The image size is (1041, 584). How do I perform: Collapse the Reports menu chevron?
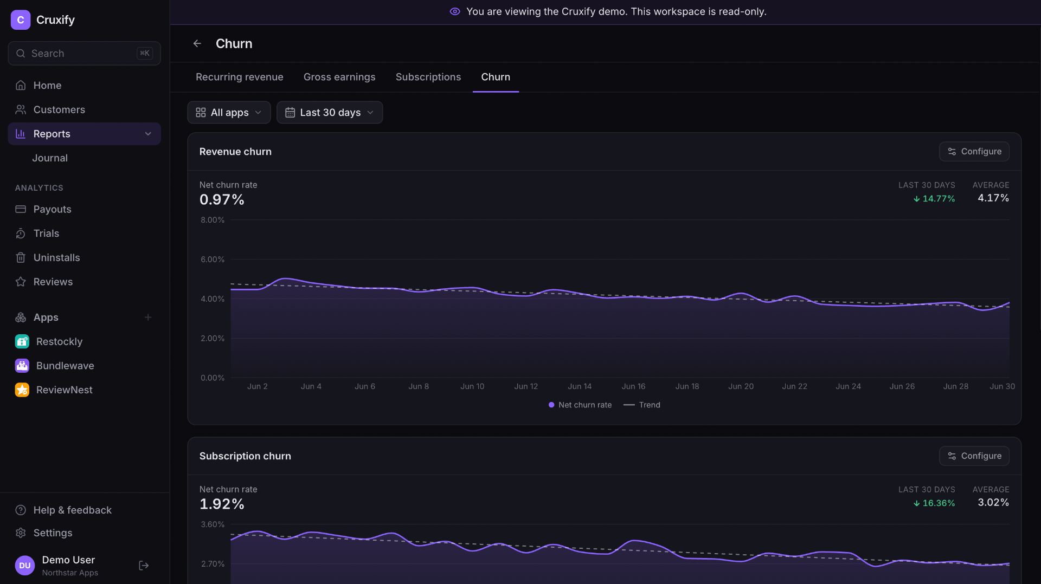click(148, 134)
